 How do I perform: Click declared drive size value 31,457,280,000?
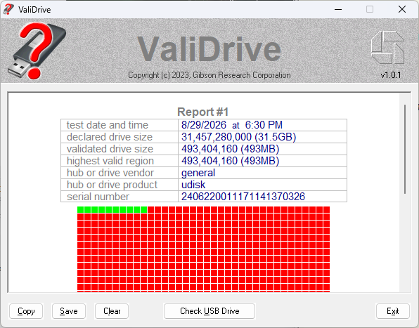pos(217,137)
